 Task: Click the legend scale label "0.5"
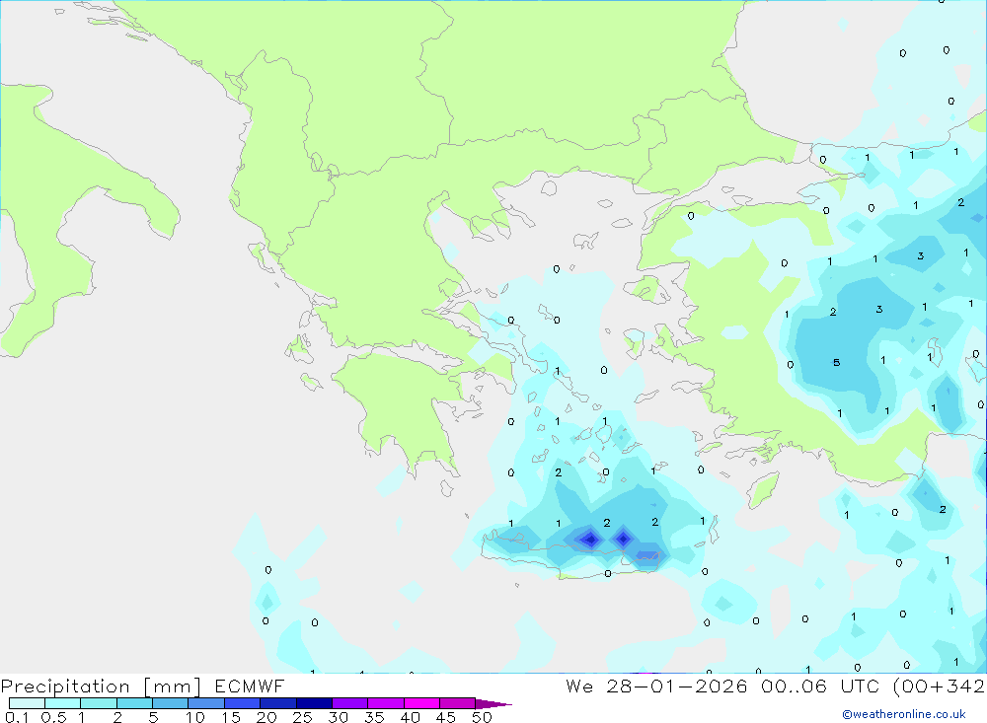(53, 717)
